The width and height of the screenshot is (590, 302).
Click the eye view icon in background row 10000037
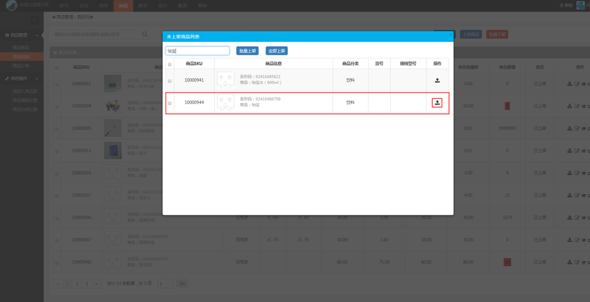click(x=583, y=195)
